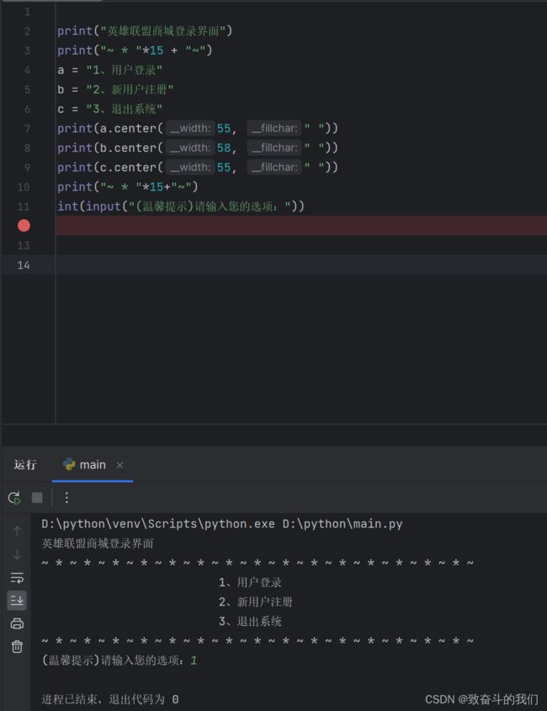Click the Stop process square icon
This screenshot has height=711, width=547.
pos(37,498)
